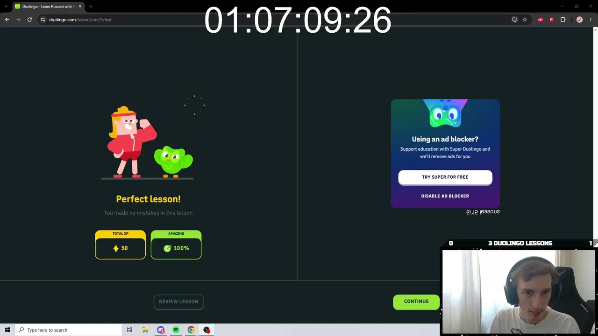598x336 pixels.
Task: Open the Chrome three-dot menu
Action: [591, 20]
